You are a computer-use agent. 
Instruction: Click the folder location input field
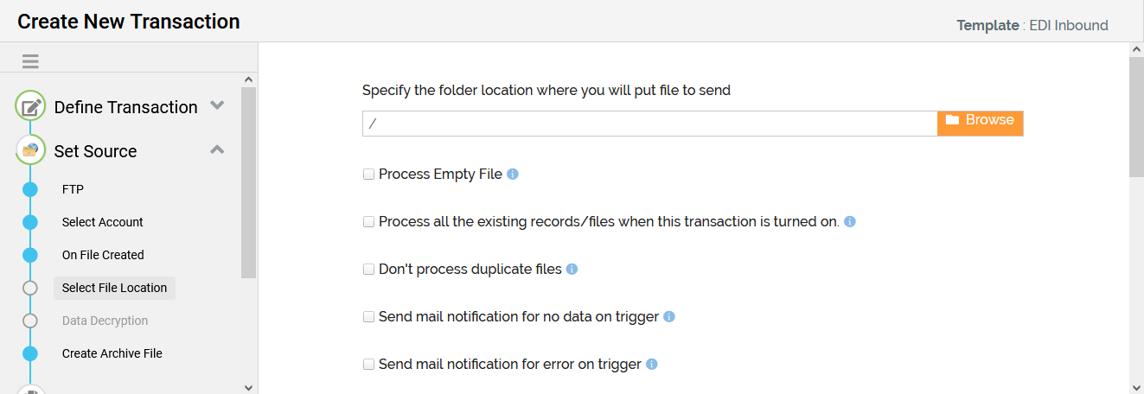click(x=649, y=124)
